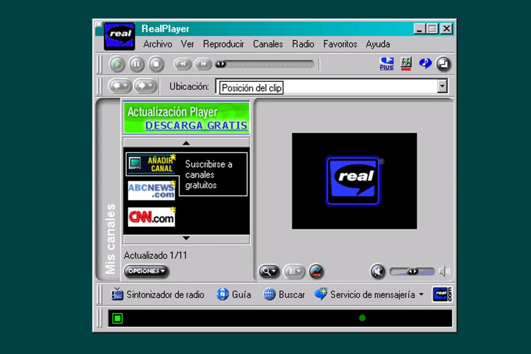Select the CNN.com channel thumbnail
The width and height of the screenshot is (531, 354).
pyautogui.click(x=152, y=217)
